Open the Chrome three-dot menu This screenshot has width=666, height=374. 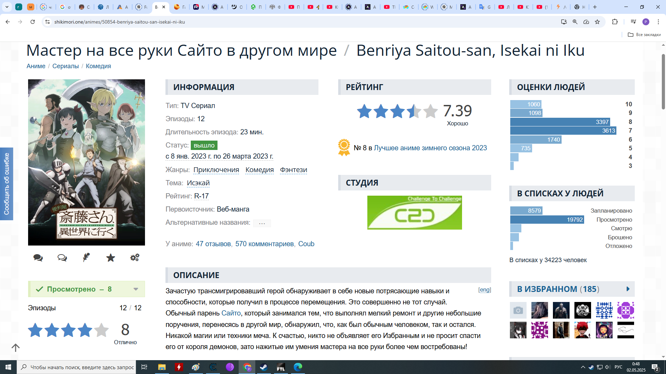coord(658,22)
